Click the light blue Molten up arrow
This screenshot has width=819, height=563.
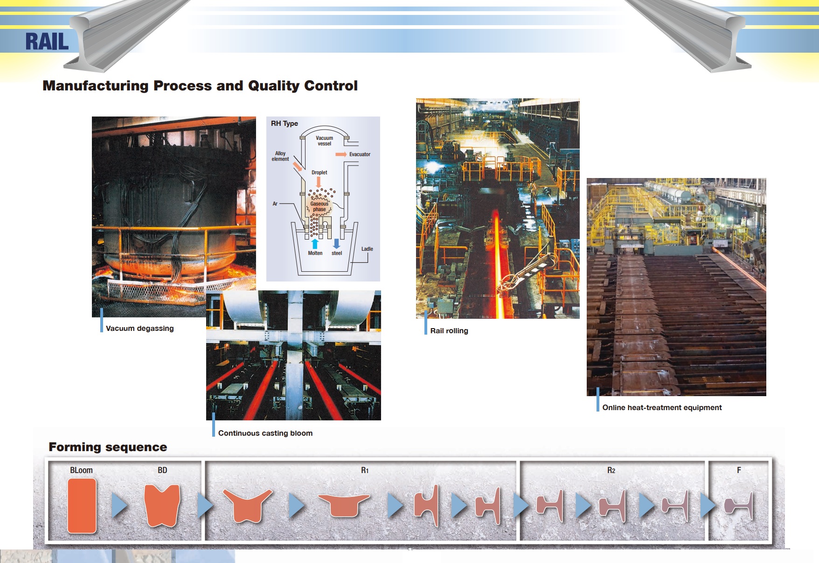[x=315, y=244]
